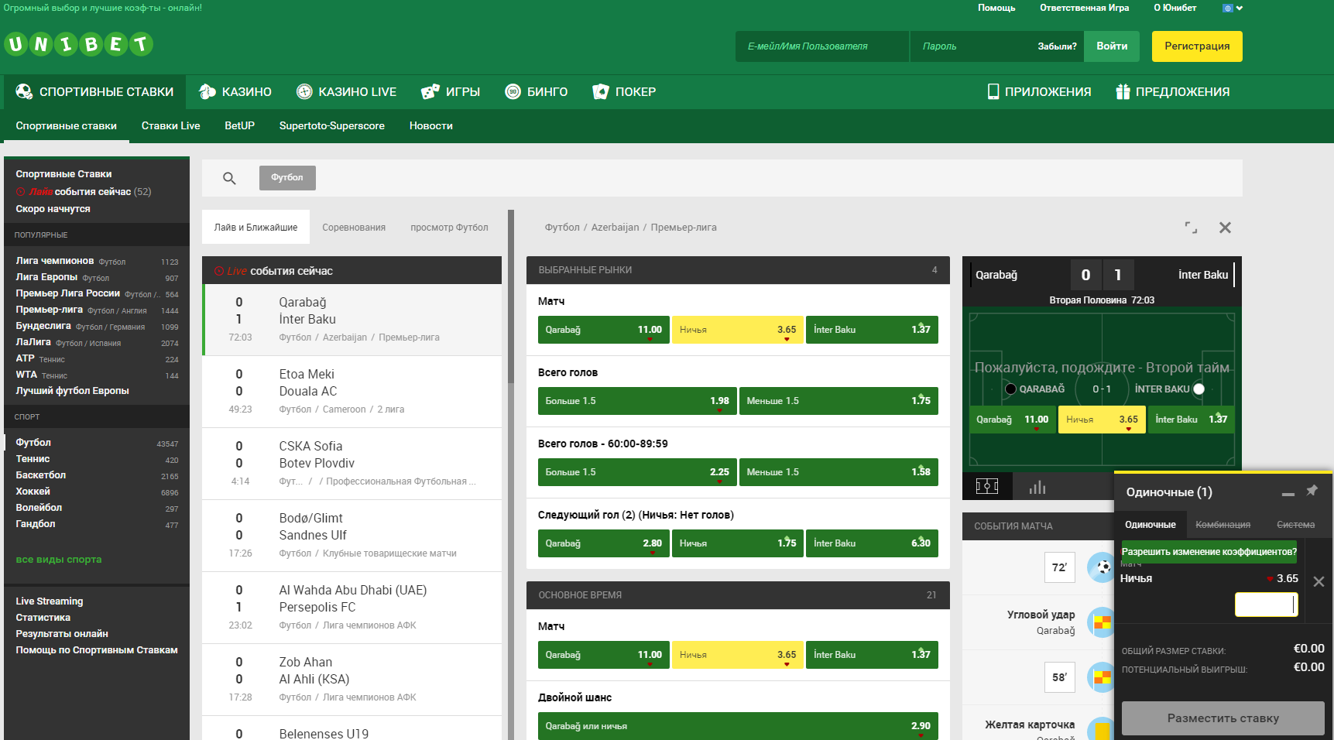
Task: Open the Ответственная Игра link
Action: tap(1084, 8)
